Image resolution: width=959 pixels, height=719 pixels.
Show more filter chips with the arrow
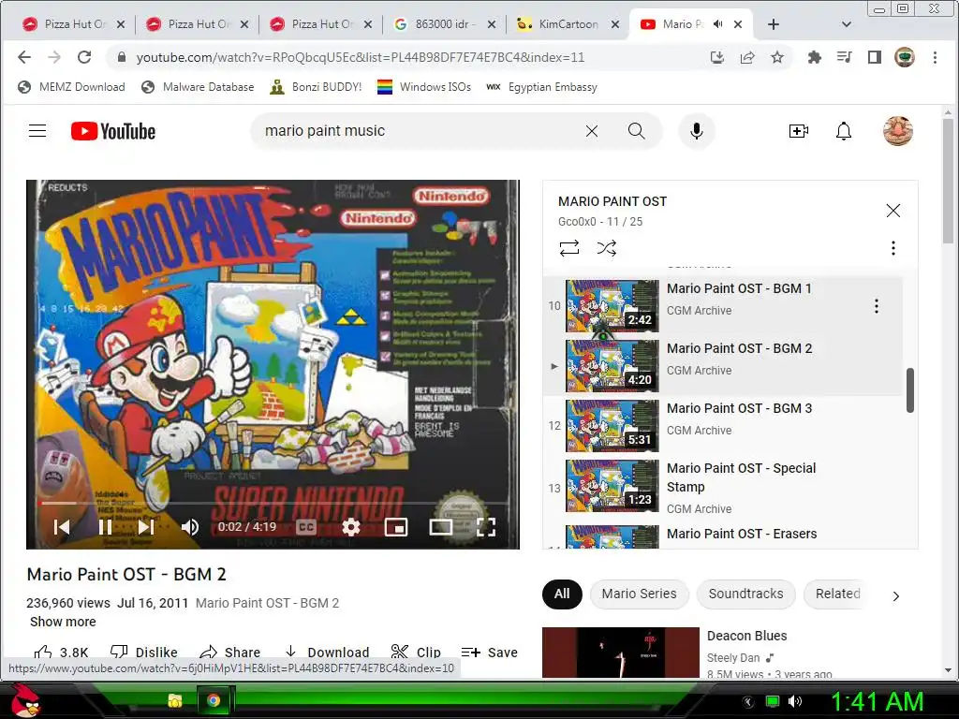click(895, 596)
